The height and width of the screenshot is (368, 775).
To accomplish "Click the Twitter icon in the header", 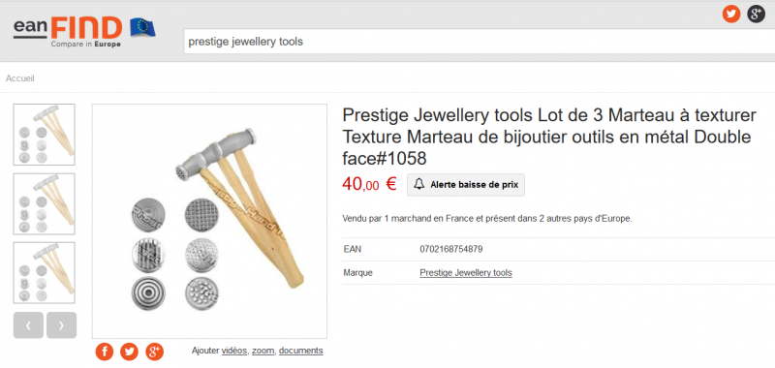I will tap(731, 14).
